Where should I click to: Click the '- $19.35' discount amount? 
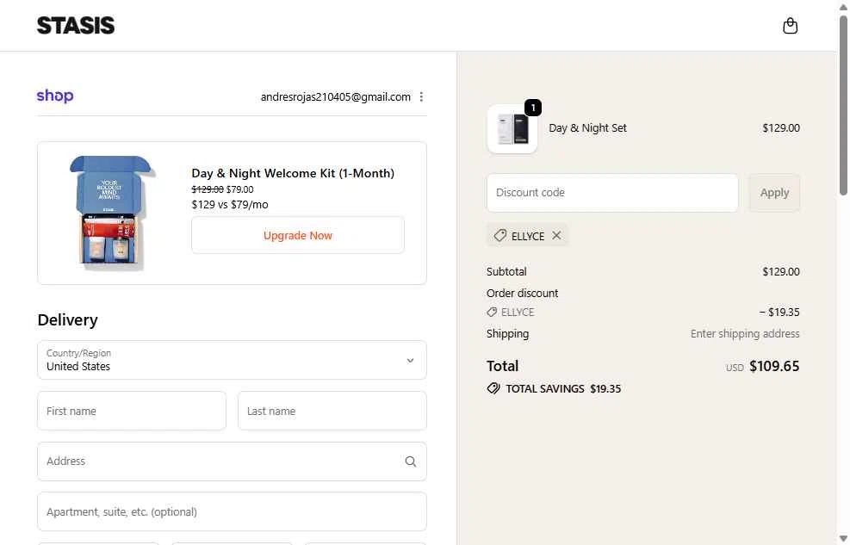779,312
